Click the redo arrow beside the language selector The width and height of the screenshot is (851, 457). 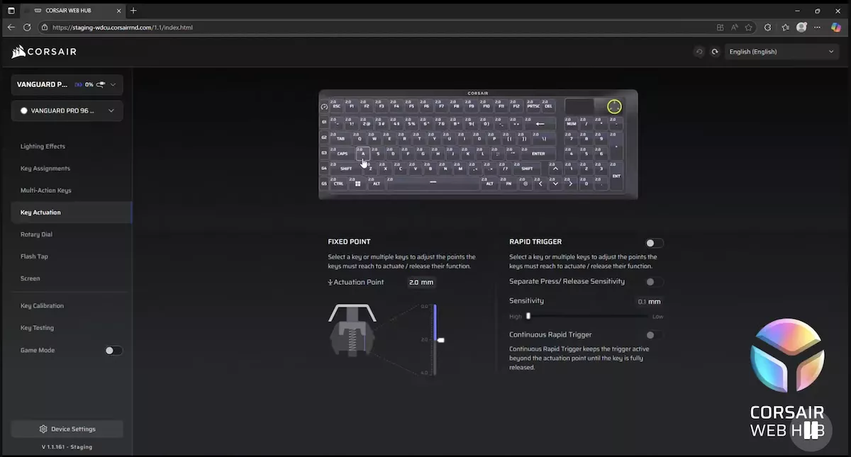point(715,52)
